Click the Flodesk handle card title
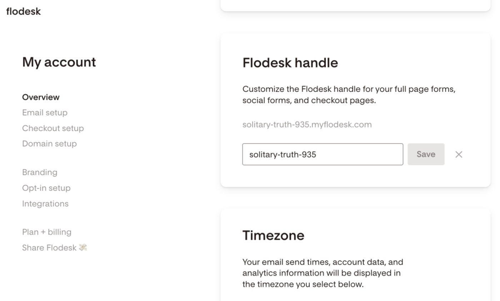Screen dimensions: 500x301 [290, 63]
